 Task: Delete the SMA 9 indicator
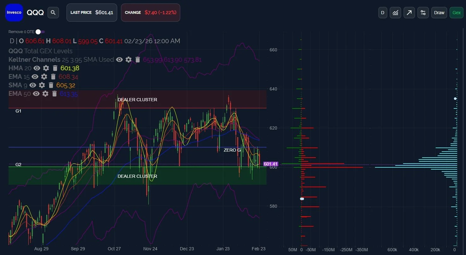pos(51,85)
